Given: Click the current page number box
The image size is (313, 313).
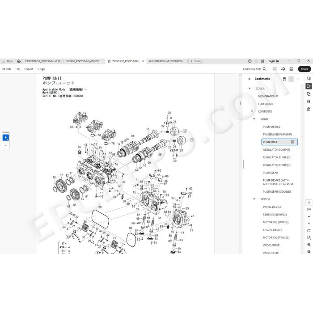Looking at the screenshot, I should pos(309,203).
